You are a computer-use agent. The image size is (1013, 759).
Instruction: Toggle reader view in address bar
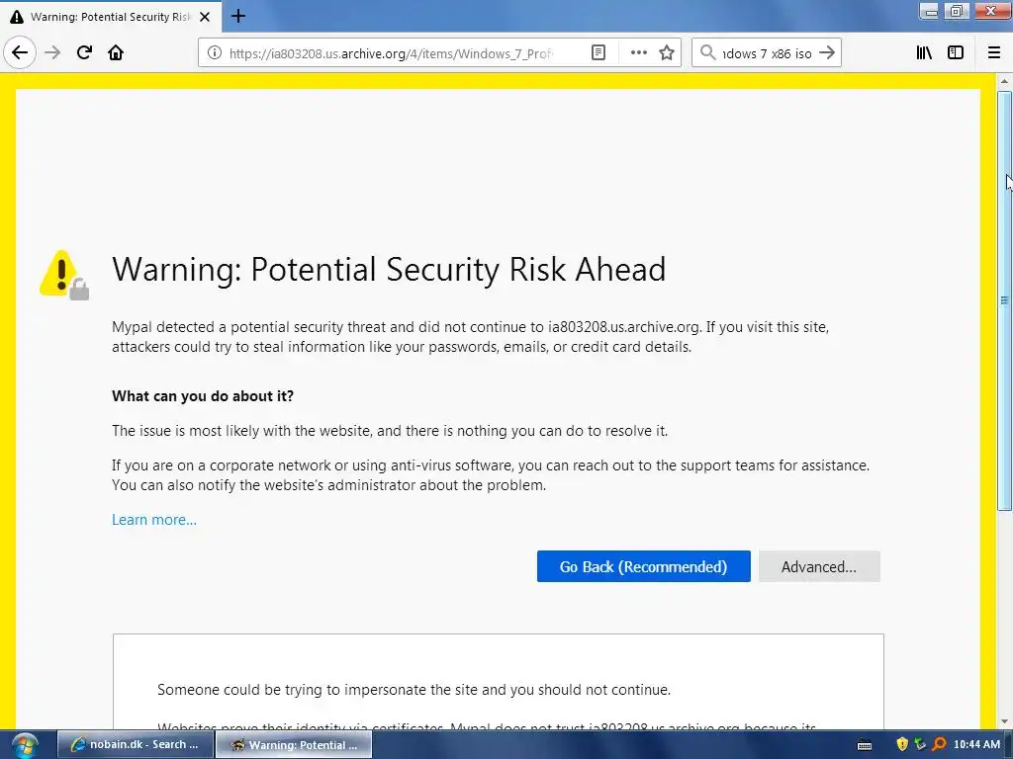[599, 53]
